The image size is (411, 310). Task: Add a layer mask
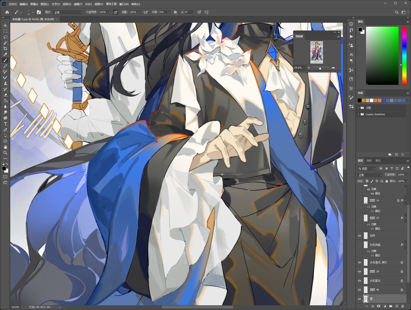(x=378, y=306)
